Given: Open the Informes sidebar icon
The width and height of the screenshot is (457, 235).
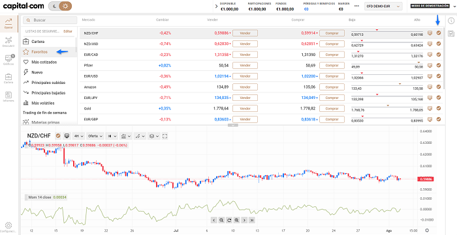Looking at the screenshot, I should [8, 96].
